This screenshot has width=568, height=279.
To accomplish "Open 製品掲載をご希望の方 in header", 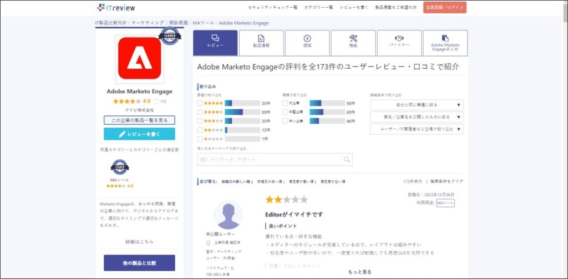I will tap(396, 7).
